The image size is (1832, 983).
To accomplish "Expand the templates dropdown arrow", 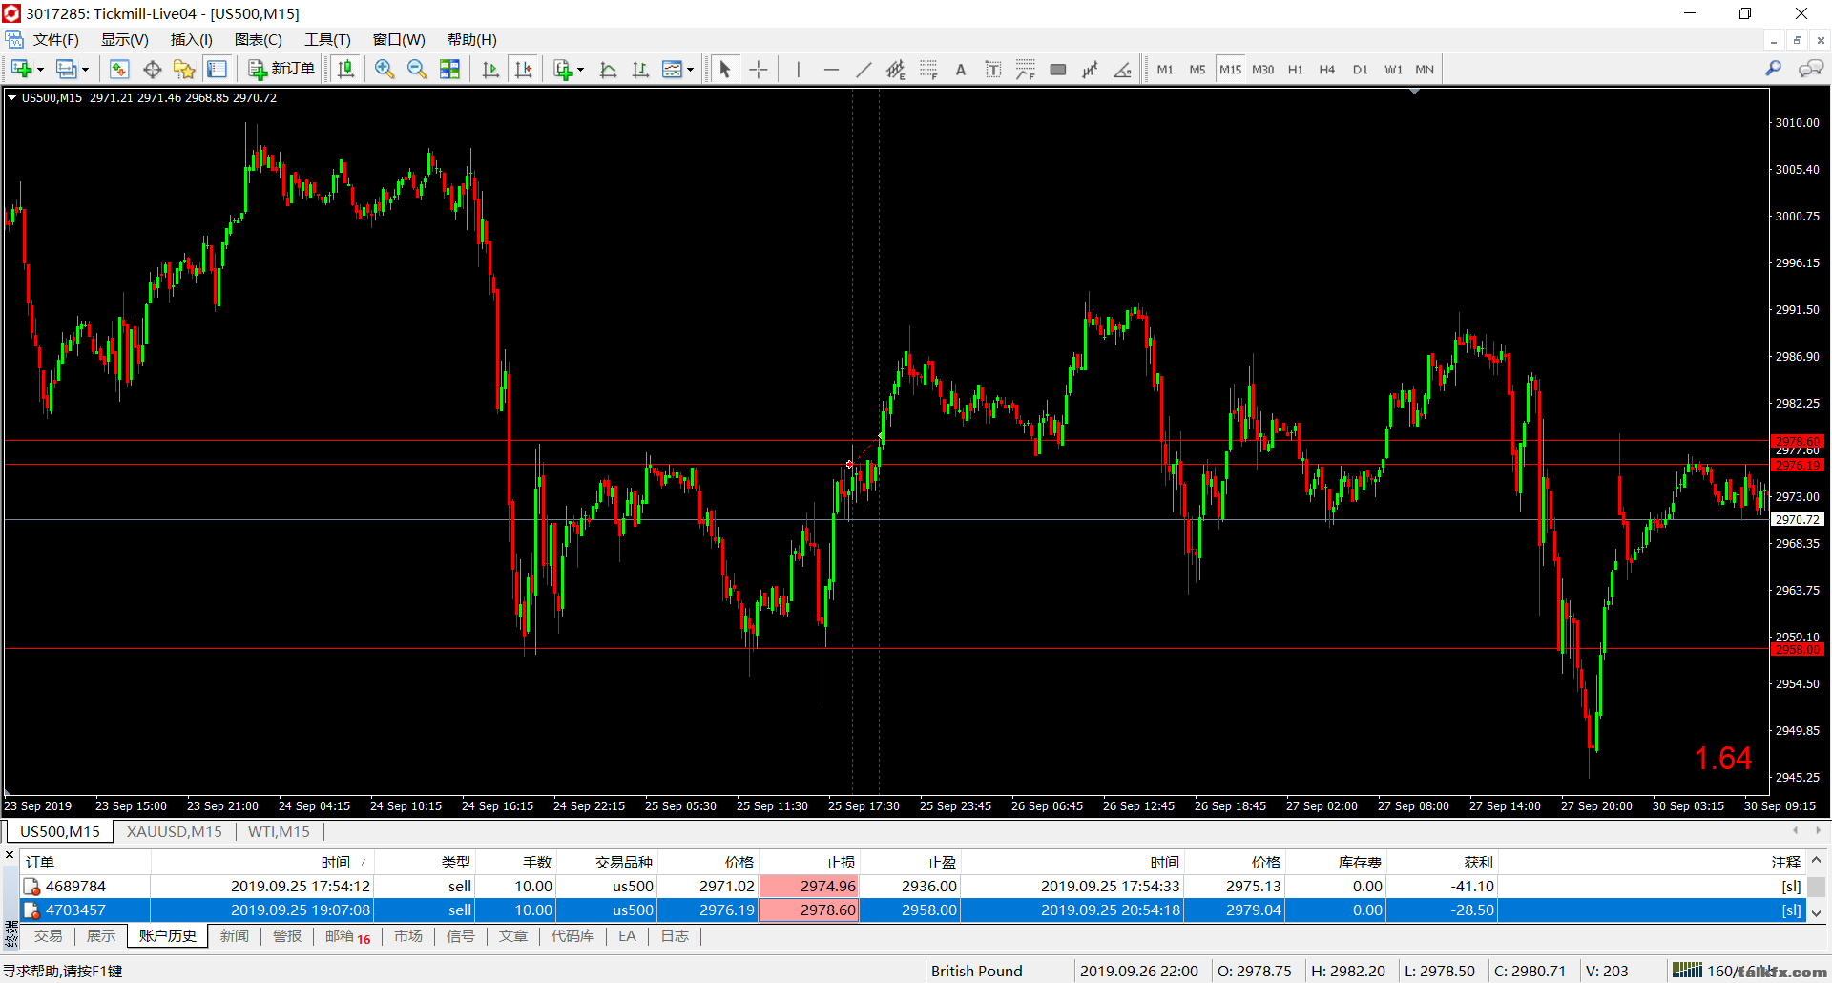I will (690, 70).
